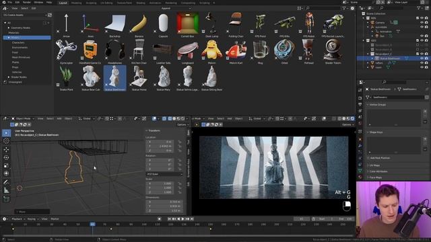Add a new shape key
431x242 pixels.
[425, 139]
